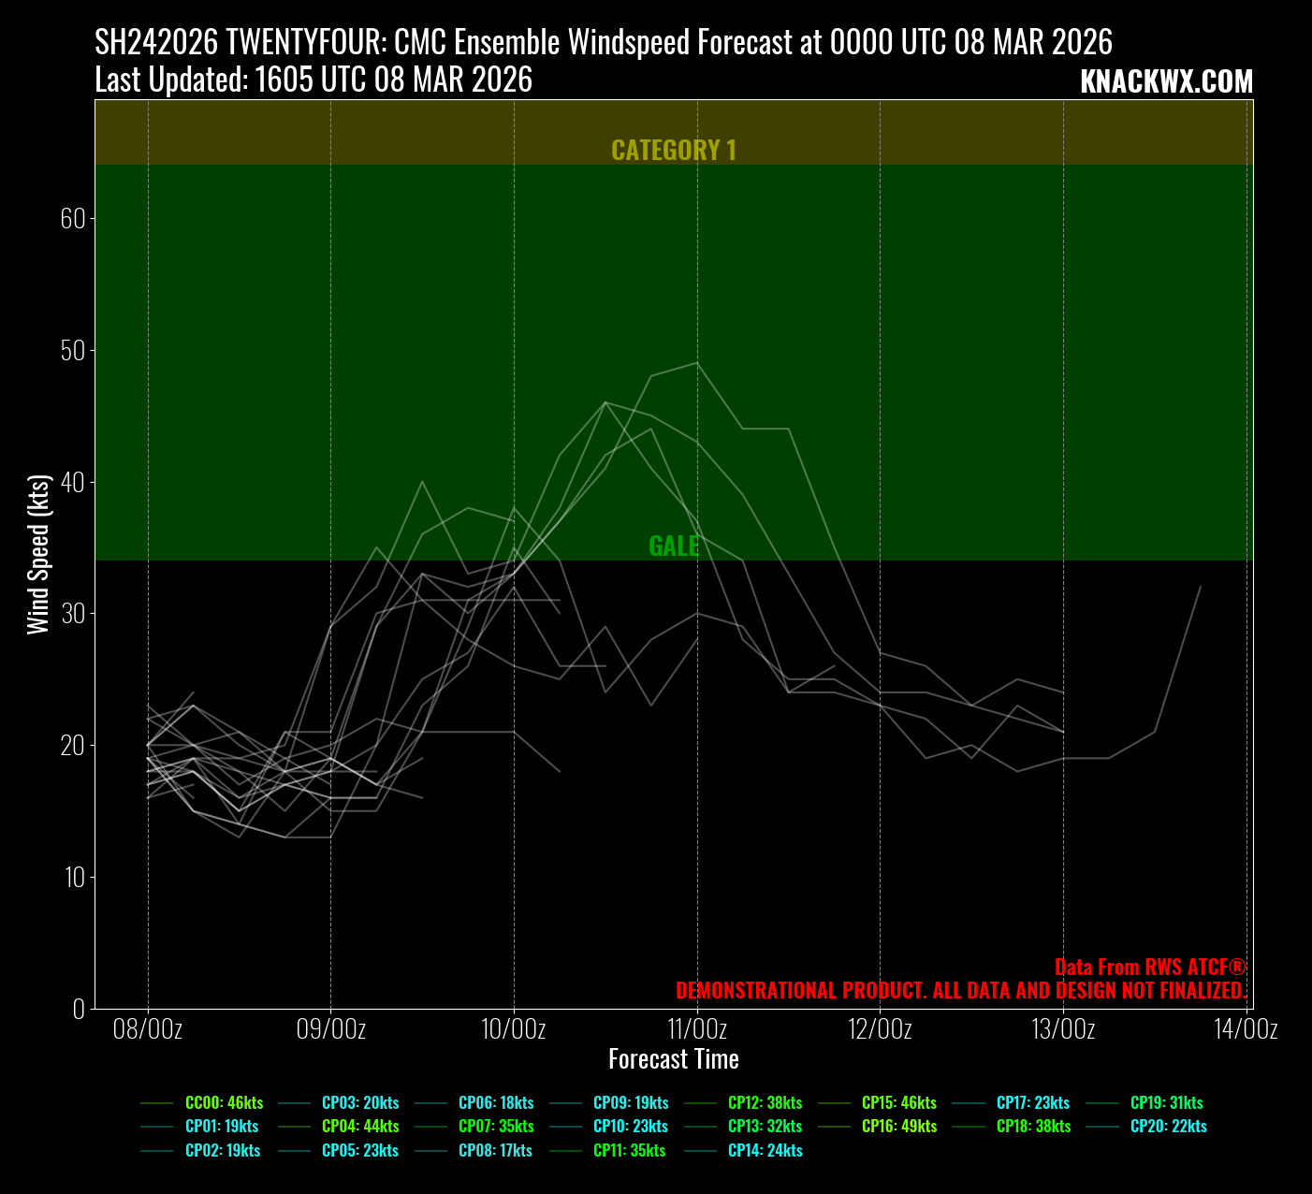Select the CP04: 44kts legend entry
The image size is (1312, 1194).
point(359,1127)
